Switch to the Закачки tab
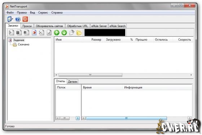 click(13, 26)
